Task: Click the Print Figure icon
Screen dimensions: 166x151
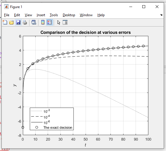Action: click(25, 22)
